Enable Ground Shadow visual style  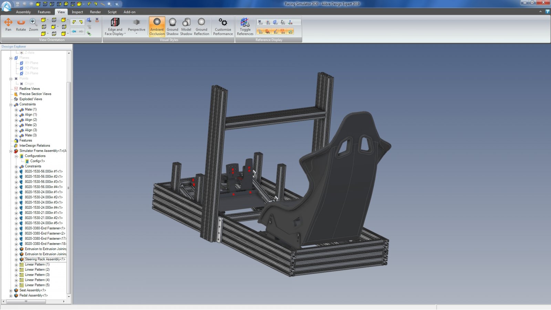(x=172, y=26)
